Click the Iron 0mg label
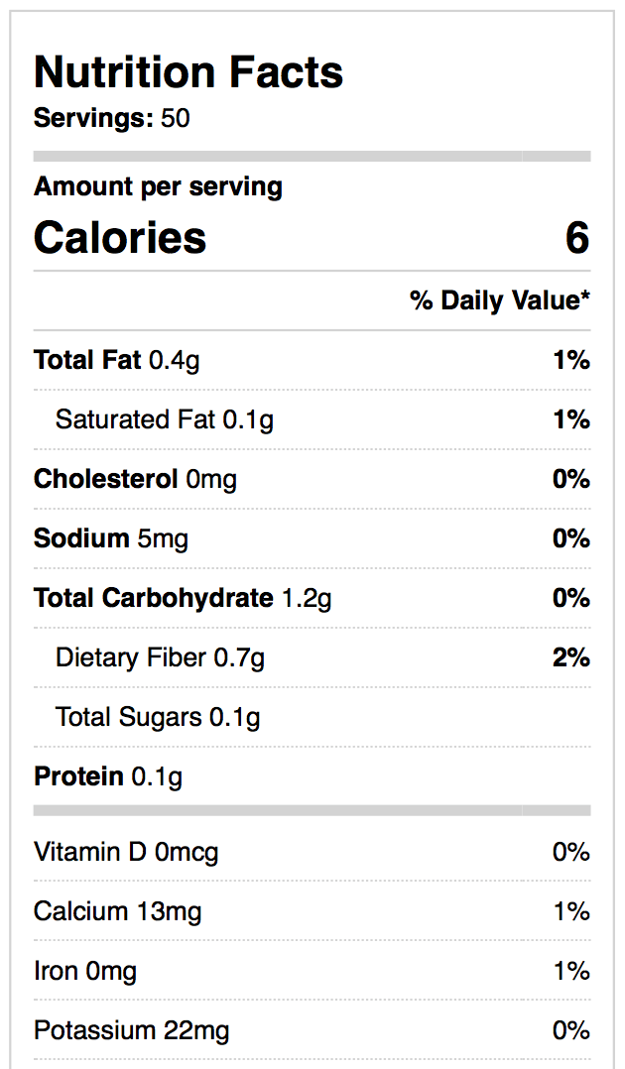The height and width of the screenshot is (1069, 625). coord(85,971)
